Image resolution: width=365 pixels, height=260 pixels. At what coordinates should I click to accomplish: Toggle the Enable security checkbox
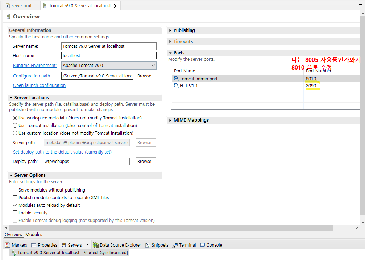[x=15, y=213]
